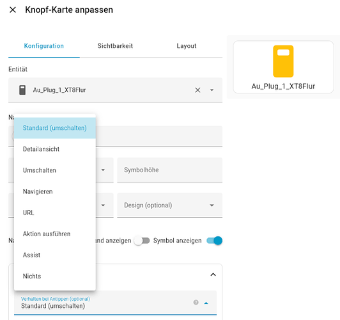Image resolution: width=340 pixels, height=320 pixels.
Task: Switch to the Konfiguration tab
Action: [44, 46]
